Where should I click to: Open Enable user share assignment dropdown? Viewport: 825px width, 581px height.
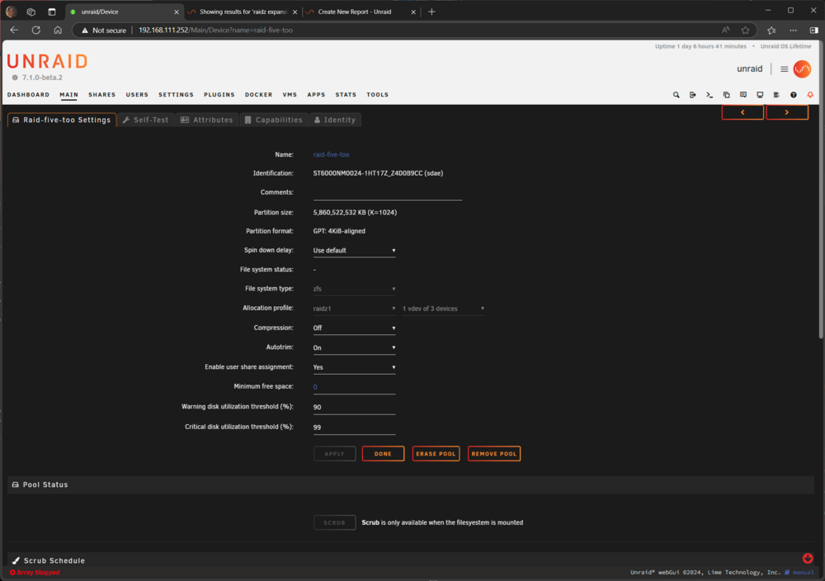pyautogui.click(x=354, y=367)
